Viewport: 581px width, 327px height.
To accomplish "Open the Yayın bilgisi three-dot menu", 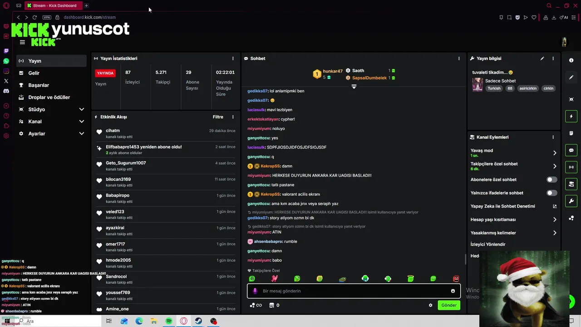I will (553, 59).
